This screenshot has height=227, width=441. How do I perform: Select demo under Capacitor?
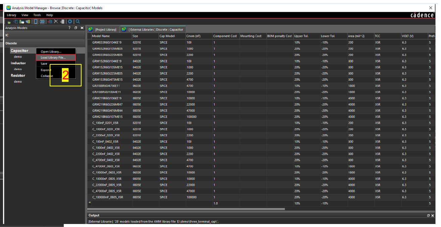[18, 57]
